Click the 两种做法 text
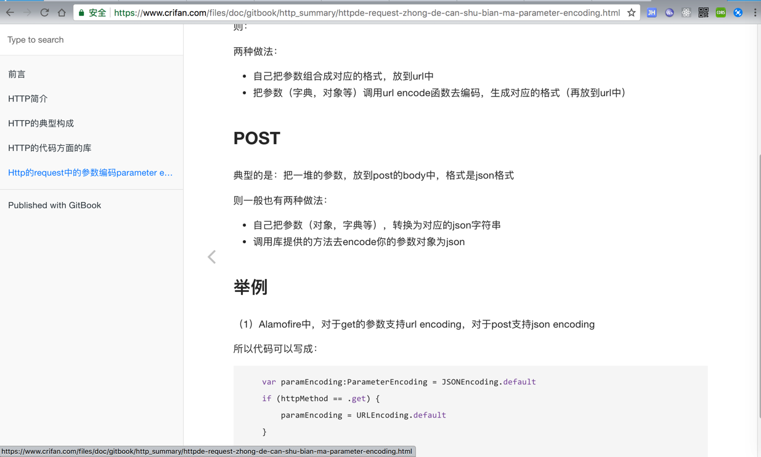761x457 pixels. pyautogui.click(x=256, y=51)
